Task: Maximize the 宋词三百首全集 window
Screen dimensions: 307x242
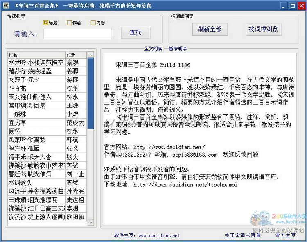Action: (293, 5)
